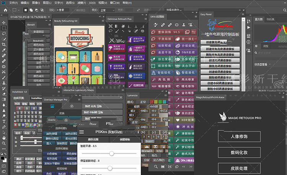Viewport: 287px width, 175px height.
Task: Click the Subtract from Selection mode icon
Action: [37, 10]
